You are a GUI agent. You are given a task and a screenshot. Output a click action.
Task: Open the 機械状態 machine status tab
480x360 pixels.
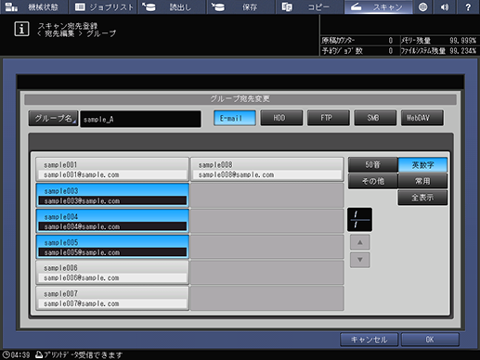(x=33, y=6)
